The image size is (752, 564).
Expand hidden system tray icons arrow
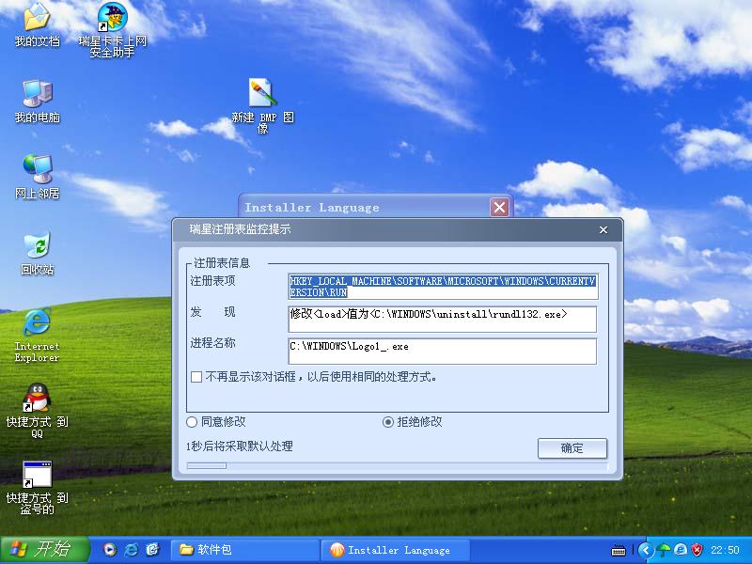[646, 550]
